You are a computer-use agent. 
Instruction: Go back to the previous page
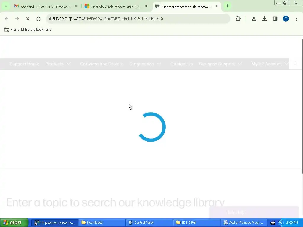(7, 19)
